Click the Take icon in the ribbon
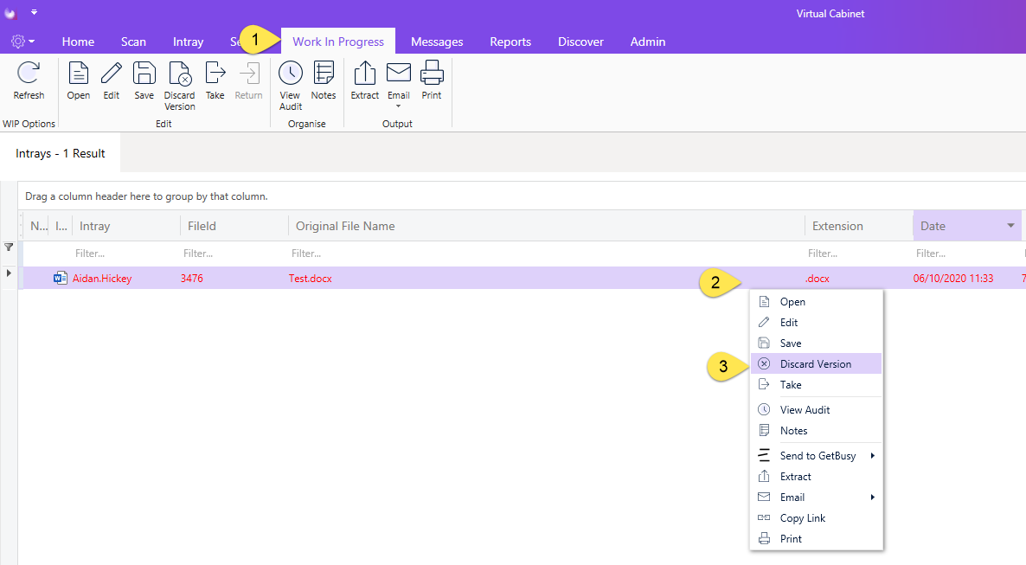 click(215, 74)
